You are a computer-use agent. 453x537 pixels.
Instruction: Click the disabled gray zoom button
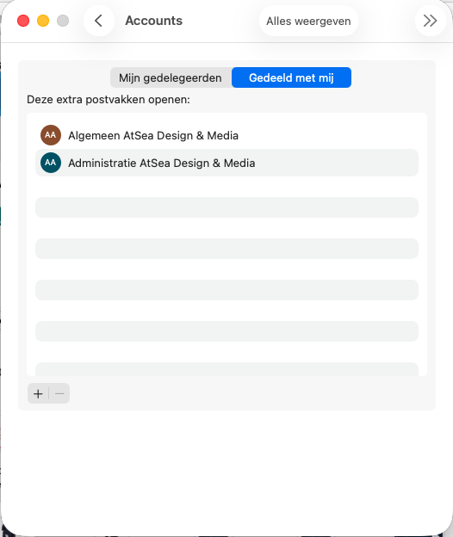click(63, 21)
